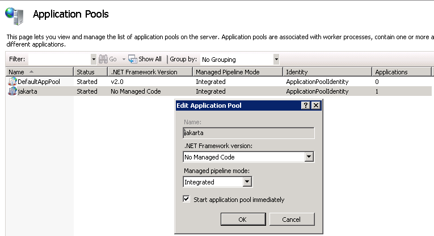Click the Application Pools server icon
The height and width of the screenshot is (236, 434).
(x=15, y=14)
